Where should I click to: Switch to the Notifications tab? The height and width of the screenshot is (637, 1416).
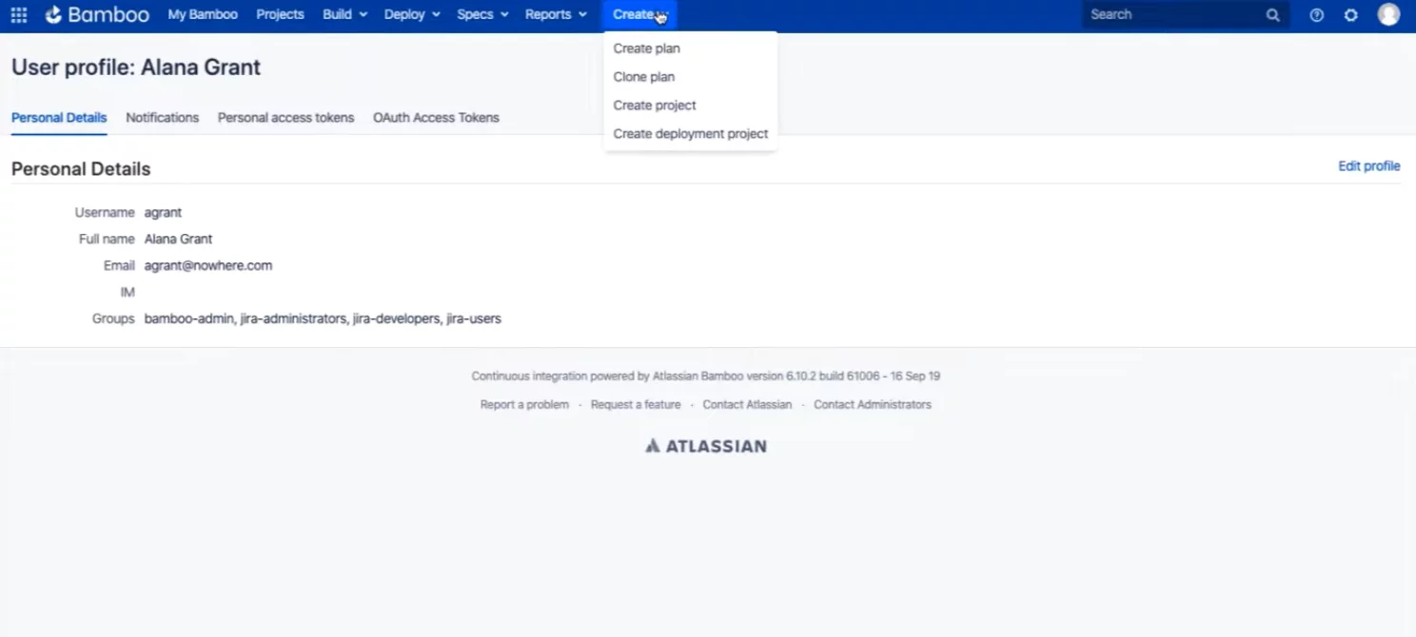tap(162, 118)
